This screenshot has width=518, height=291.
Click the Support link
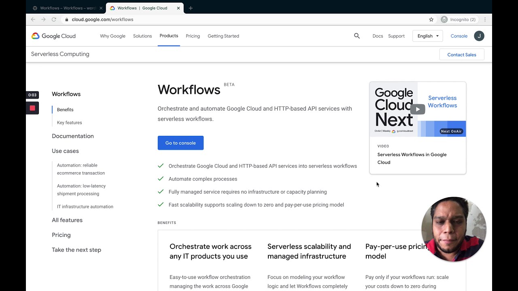tap(396, 36)
